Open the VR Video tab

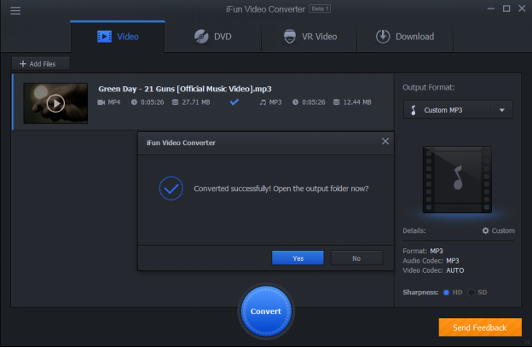309,37
